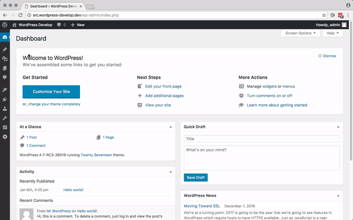Click the page vertical scrollbar thumb
The height and width of the screenshot is (220, 353).
coord(351,91)
